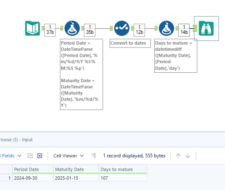Toggle the show whitespace pilcrow icon
The width and height of the screenshot is (225, 190).
pyautogui.click(x=94, y=156)
